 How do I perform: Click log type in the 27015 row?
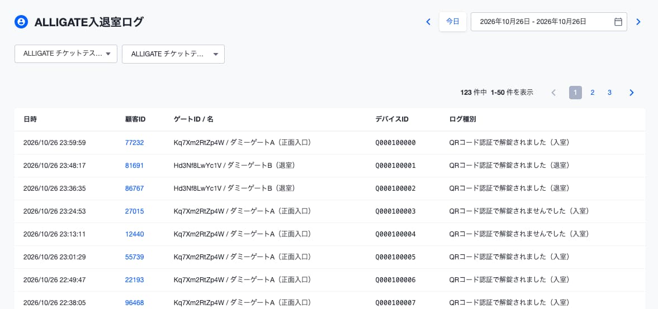521,211
